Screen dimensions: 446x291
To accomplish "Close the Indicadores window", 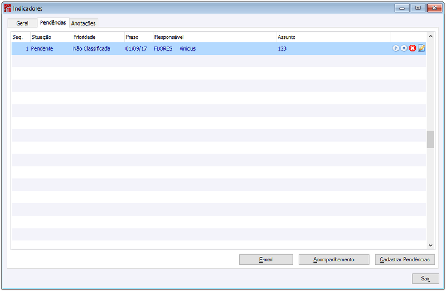I will click(x=434, y=8).
